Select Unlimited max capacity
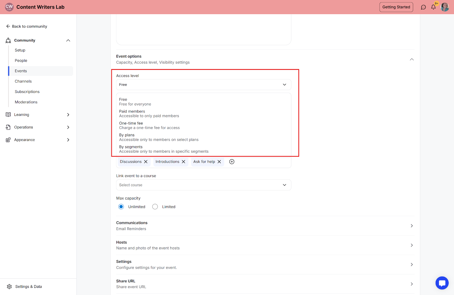Viewport: 454px width, 295px height. pyautogui.click(x=121, y=207)
